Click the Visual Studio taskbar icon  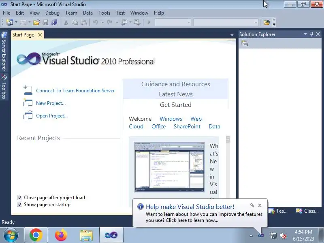(111, 235)
